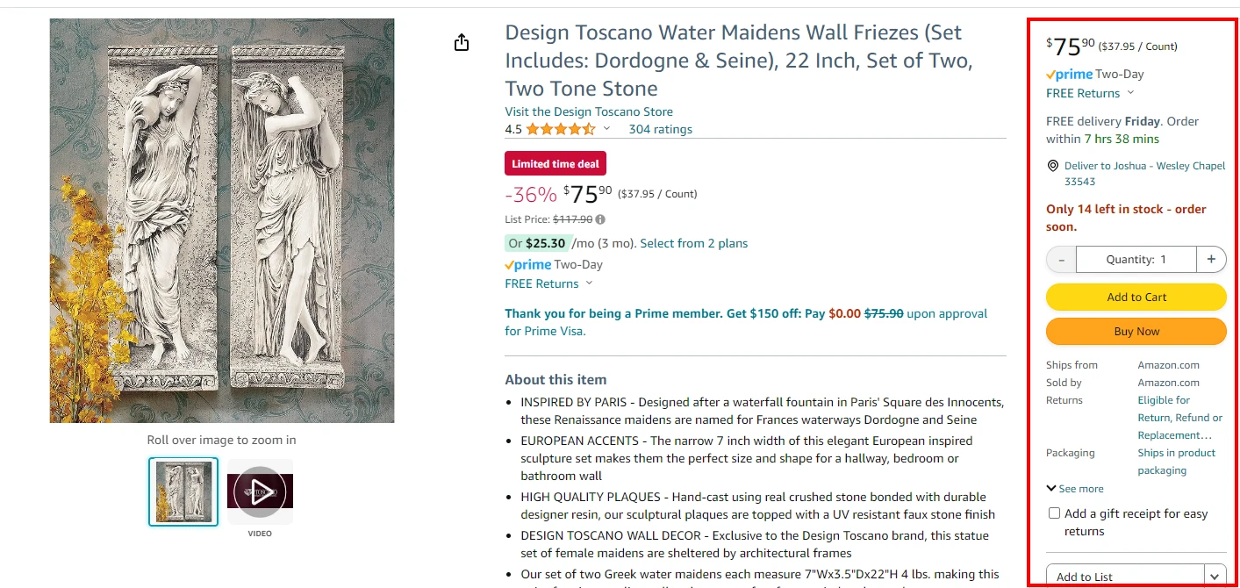Decrease quantity with the minus button
Viewport: 1240px width, 588px height.
[1061, 260]
